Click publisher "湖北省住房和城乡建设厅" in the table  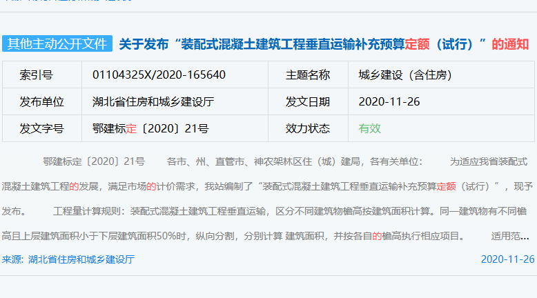point(153,101)
